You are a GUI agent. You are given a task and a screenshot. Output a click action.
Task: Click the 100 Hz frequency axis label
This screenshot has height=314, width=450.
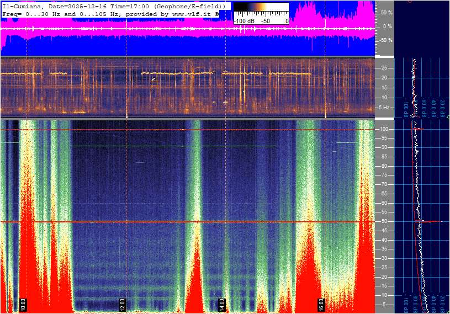point(384,129)
